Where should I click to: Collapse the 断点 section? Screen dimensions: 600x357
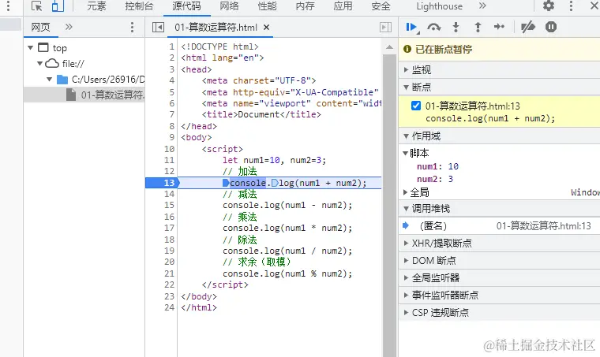click(499, 87)
